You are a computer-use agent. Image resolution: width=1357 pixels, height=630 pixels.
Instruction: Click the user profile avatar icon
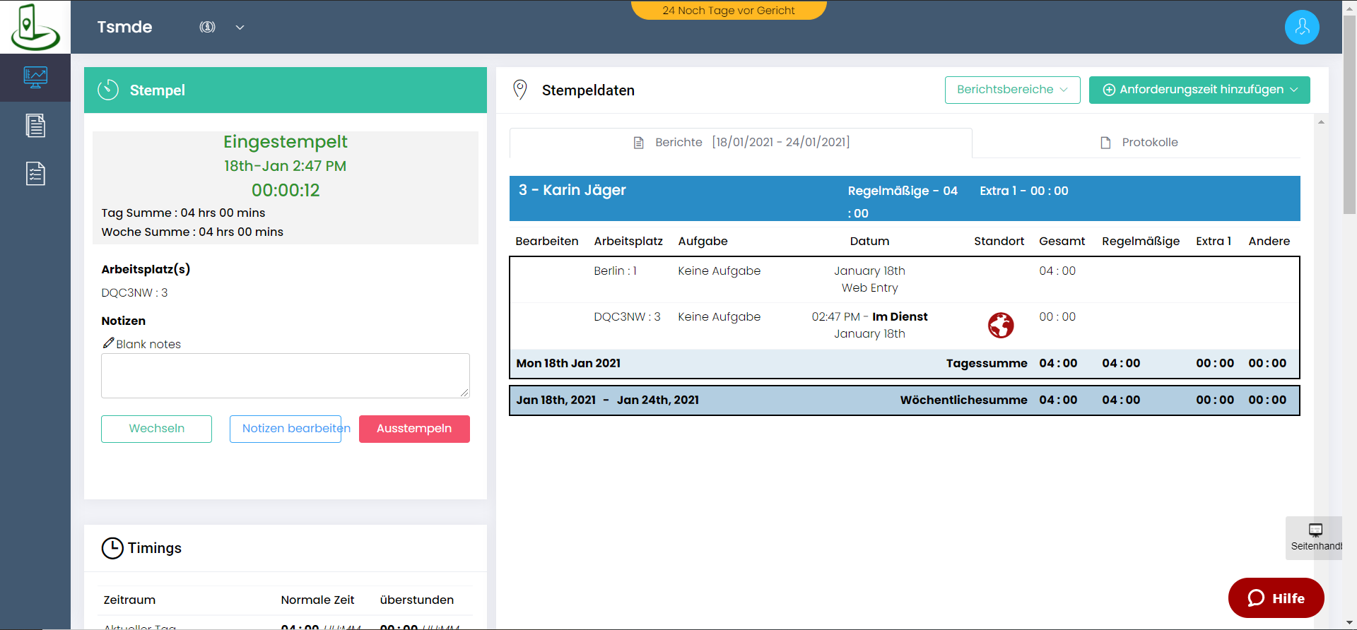1301,28
